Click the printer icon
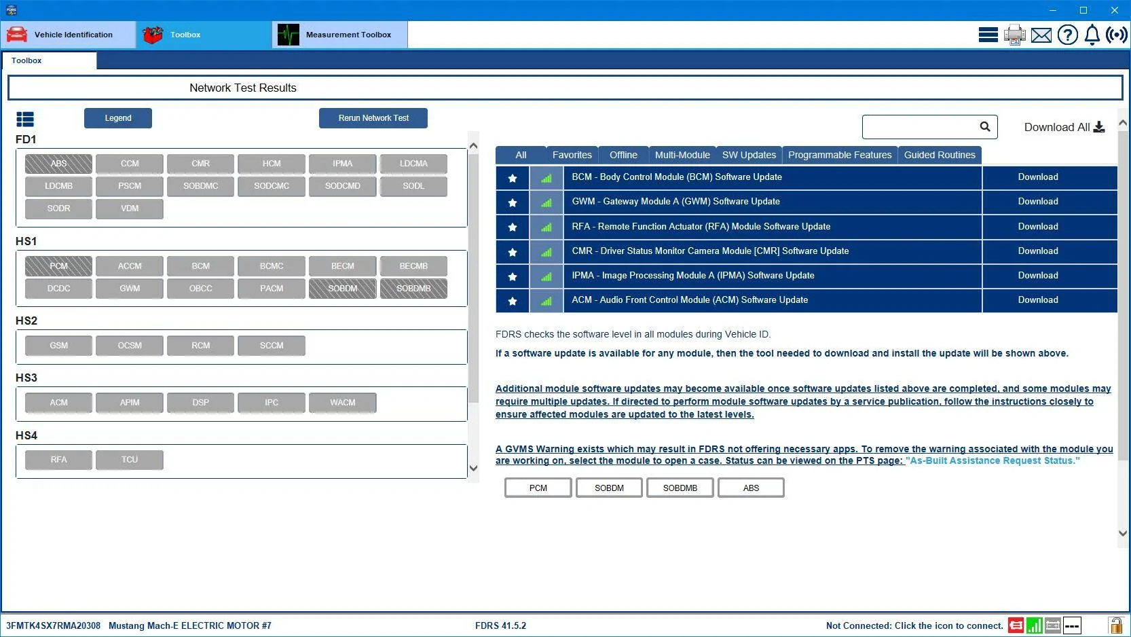Image resolution: width=1131 pixels, height=637 pixels. 1015,35
